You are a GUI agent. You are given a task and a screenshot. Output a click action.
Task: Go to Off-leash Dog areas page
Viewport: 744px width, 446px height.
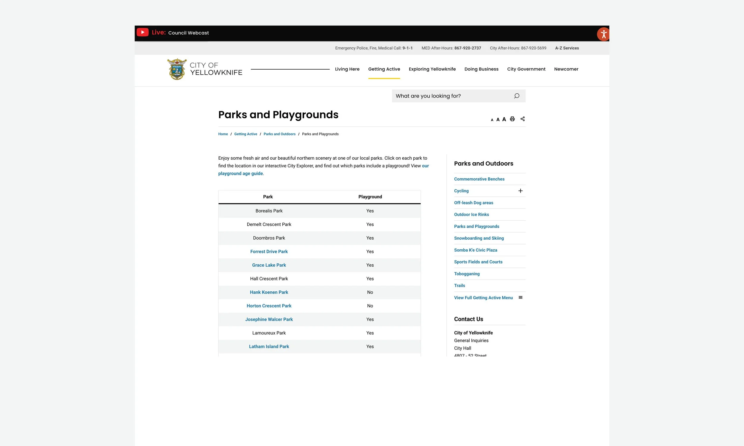473,203
